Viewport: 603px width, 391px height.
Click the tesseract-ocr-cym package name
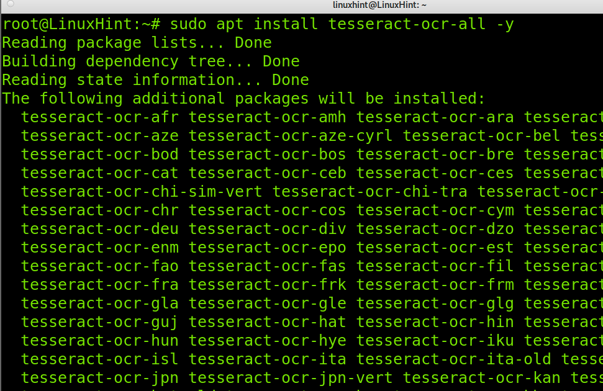(435, 210)
